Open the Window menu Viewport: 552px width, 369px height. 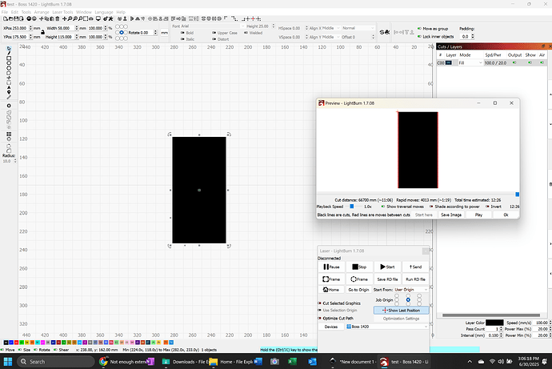[84, 12]
